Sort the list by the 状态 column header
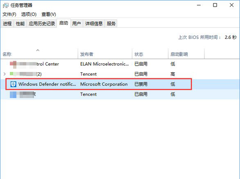 [x=150, y=54]
